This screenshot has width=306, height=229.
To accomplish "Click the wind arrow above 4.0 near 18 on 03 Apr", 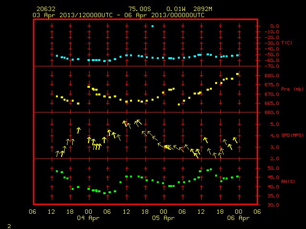I will click(78, 130).
